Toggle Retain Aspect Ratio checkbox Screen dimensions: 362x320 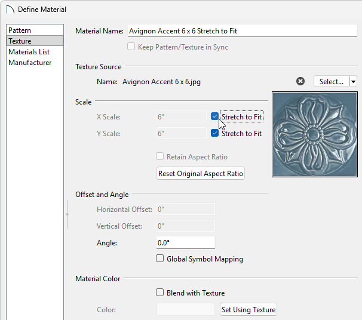coord(159,156)
